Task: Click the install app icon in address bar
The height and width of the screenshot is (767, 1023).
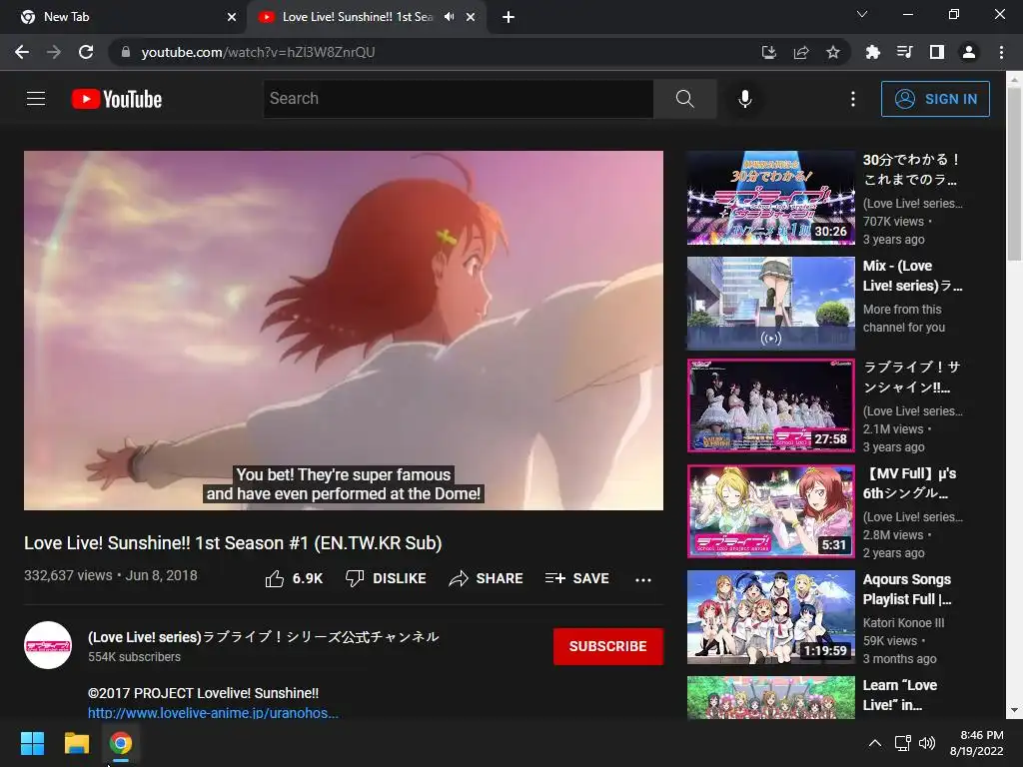Action: point(769,52)
